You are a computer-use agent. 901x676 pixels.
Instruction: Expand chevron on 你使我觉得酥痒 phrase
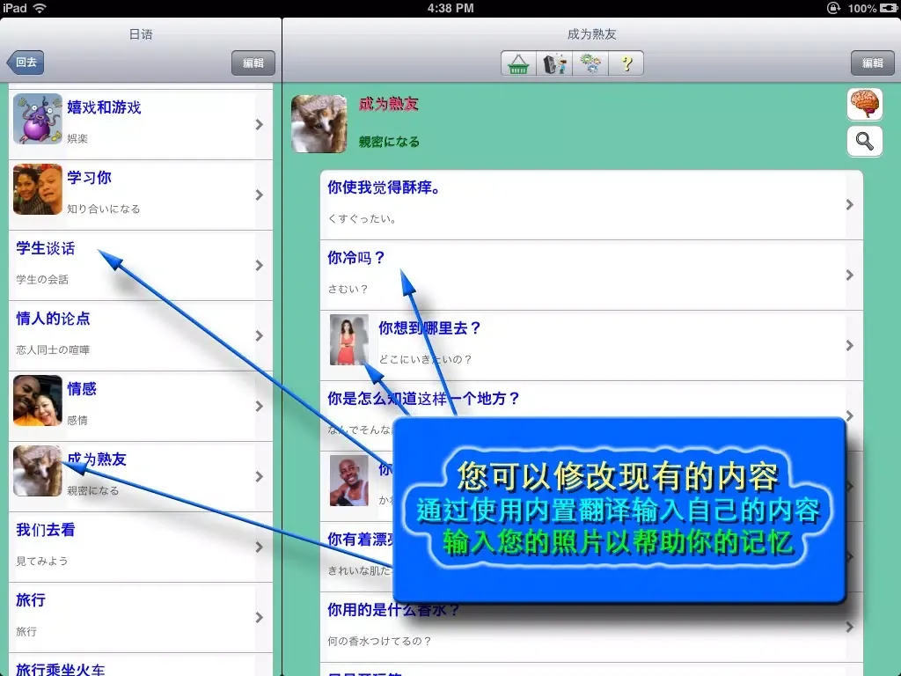coord(850,204)
